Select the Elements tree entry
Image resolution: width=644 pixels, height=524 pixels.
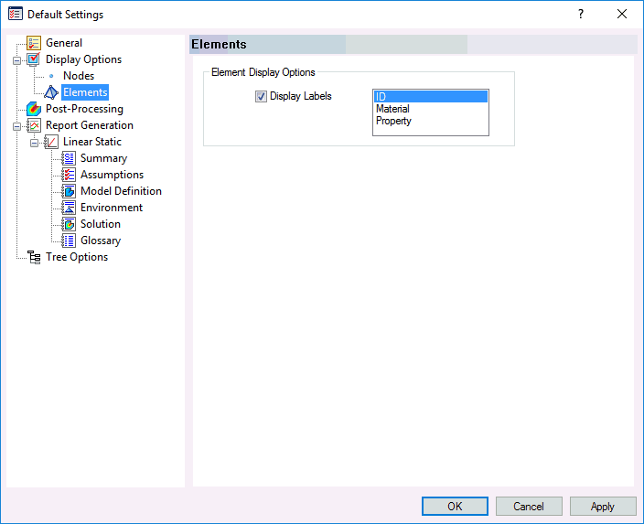click(85, 92)
